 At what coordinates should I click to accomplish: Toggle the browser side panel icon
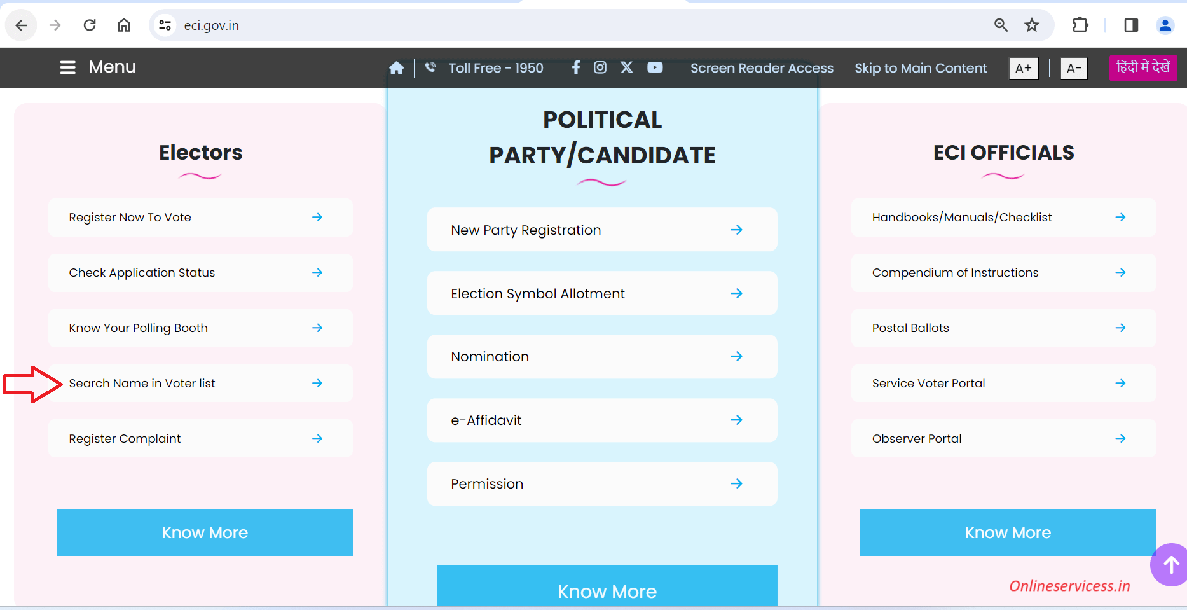point(1131,25)
